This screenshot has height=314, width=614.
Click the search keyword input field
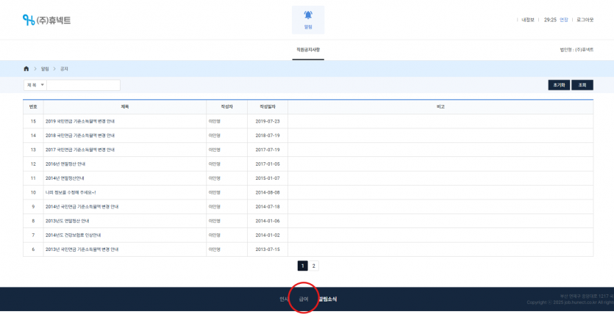[x=83, y=85]
